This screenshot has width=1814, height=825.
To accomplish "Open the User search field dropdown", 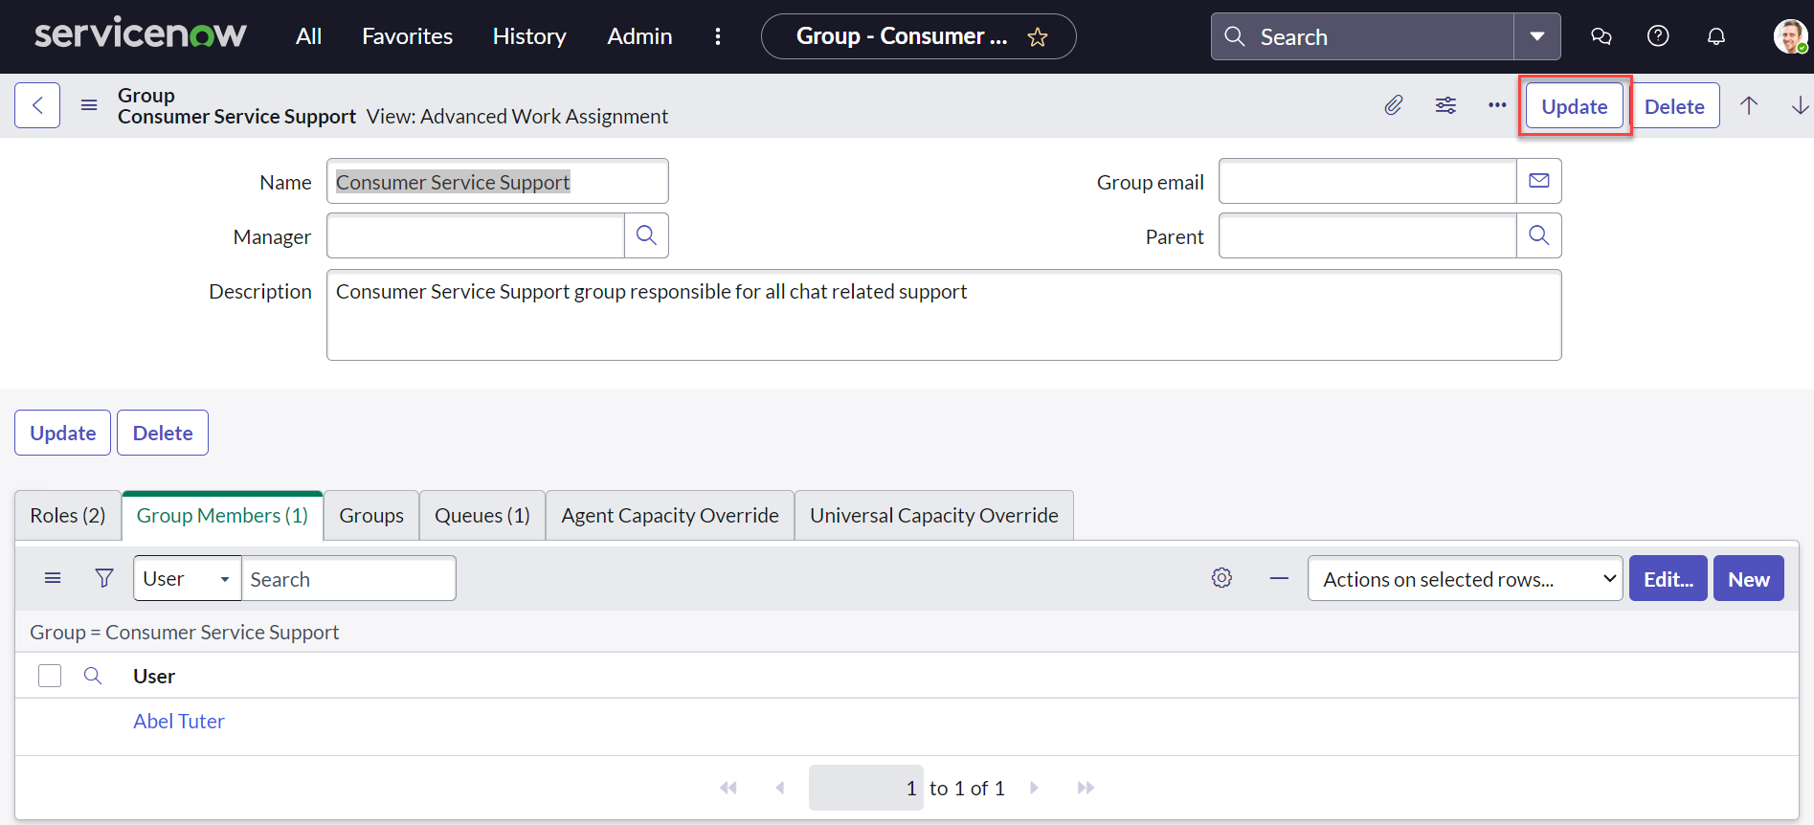I will tap(187, 578).
